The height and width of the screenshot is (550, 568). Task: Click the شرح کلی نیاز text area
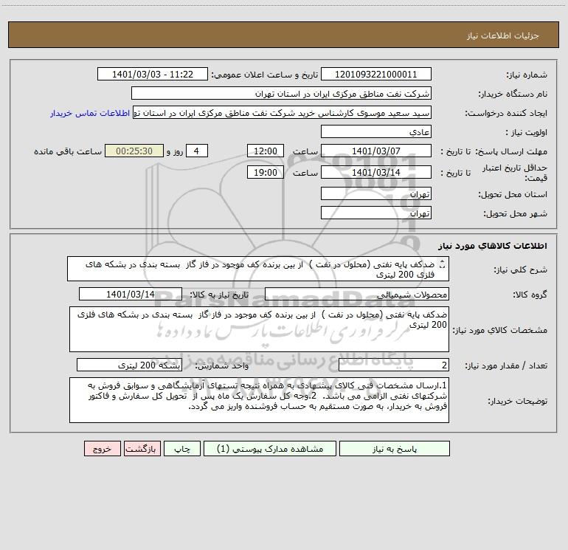258,269
